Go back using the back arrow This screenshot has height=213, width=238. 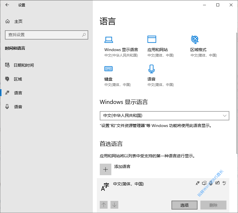pyautogui.click(x=7, y=5)
